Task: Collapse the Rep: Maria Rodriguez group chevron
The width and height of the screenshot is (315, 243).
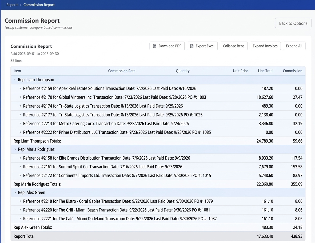Action: (x=15, y=149)
